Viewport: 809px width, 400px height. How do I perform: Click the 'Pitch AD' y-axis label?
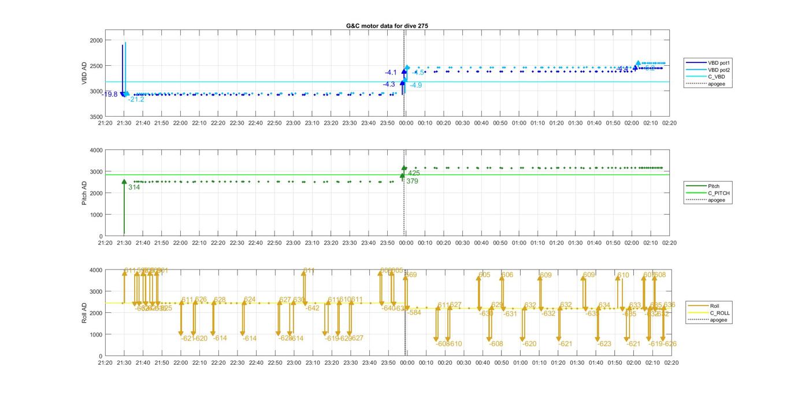coord(84,193)
